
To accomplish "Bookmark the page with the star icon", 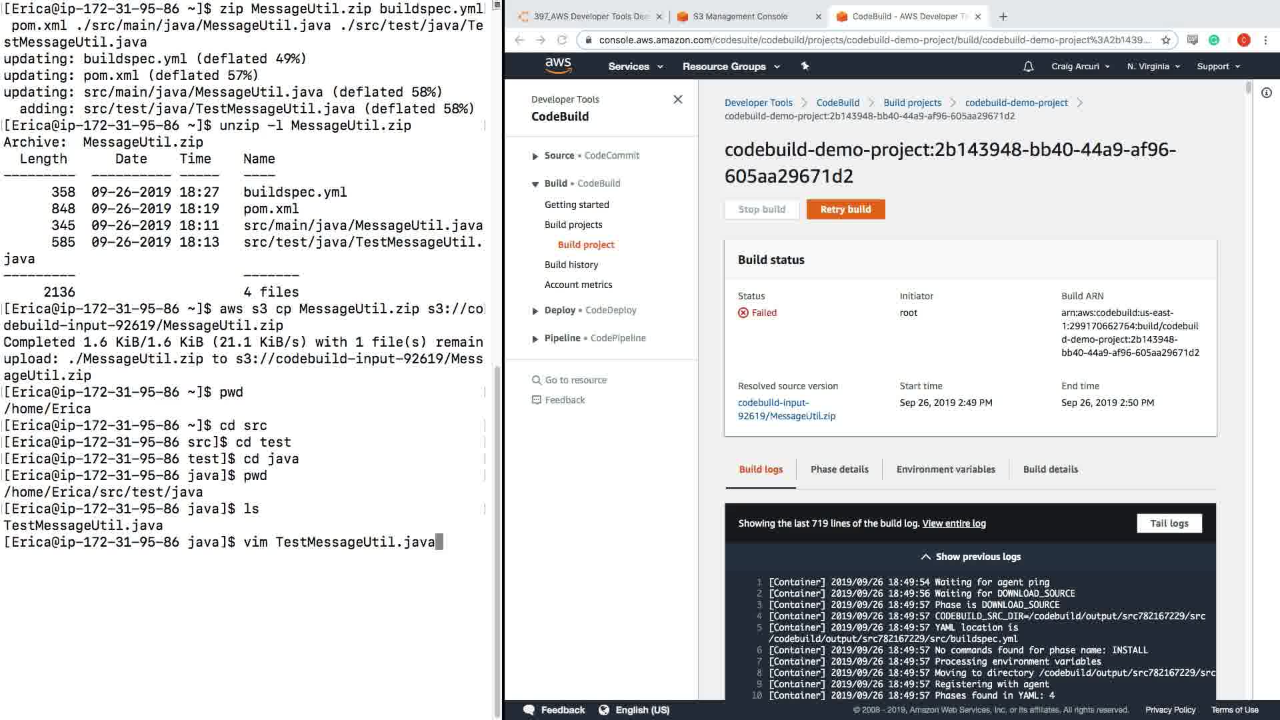I will (x=1166, y=40).
